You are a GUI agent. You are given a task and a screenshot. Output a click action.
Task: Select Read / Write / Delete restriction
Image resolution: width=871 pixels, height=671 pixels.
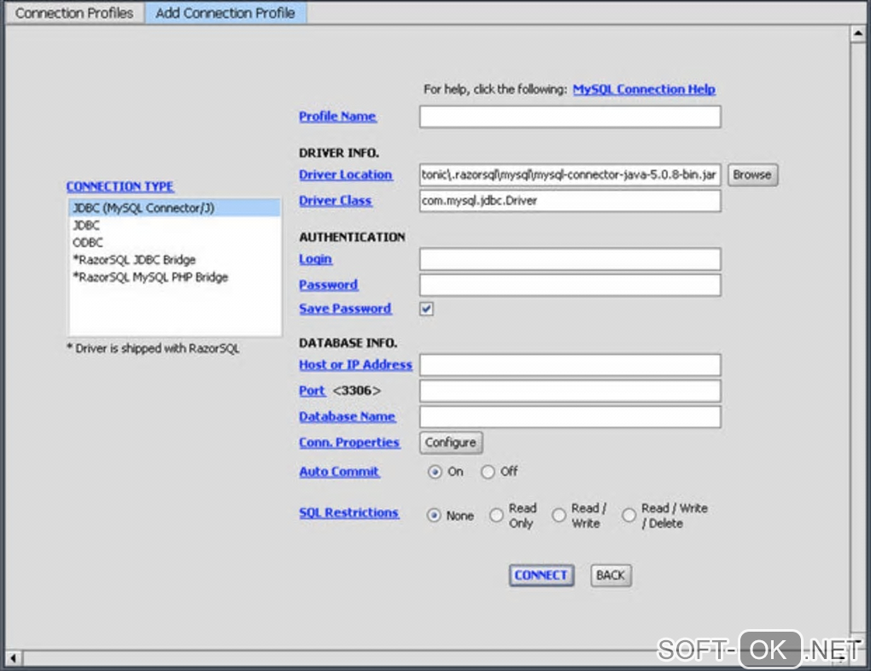(x=628, y=516)
